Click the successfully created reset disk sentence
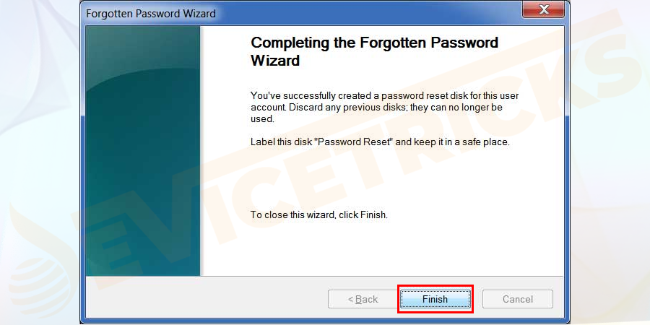Image resolution: width=650 pixels, height=325 pixels. point(385,96)
